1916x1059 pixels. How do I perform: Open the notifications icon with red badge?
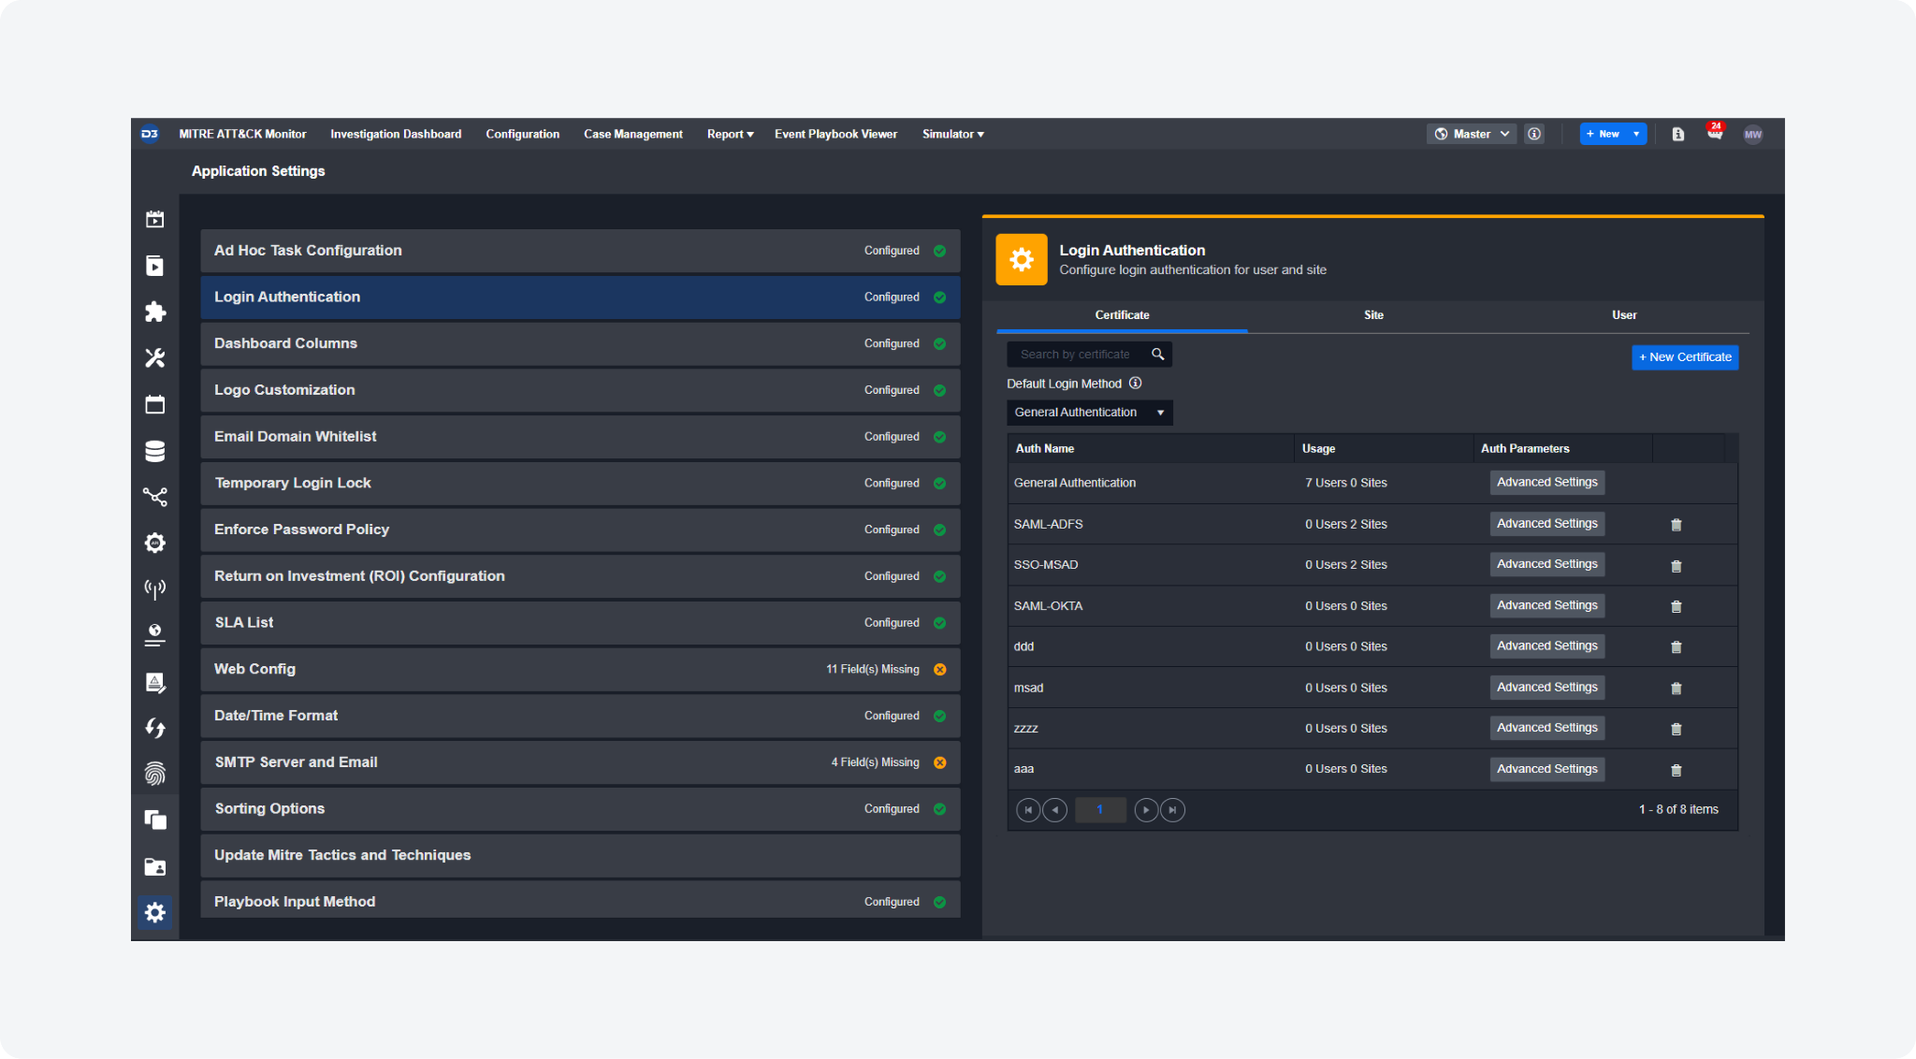click(1714, 134)
